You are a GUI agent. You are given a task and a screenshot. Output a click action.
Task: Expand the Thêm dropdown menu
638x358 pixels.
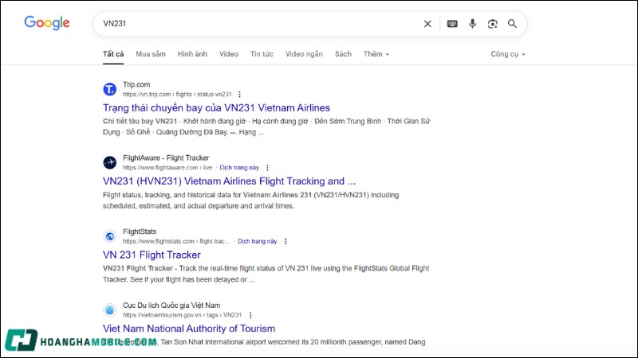[376, 54]
